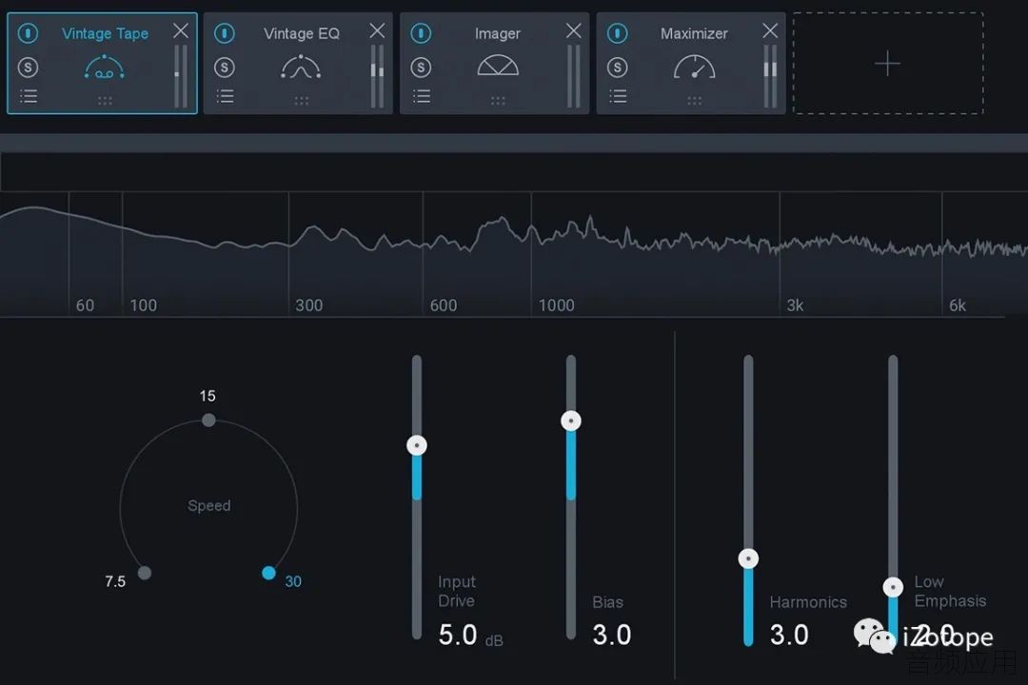The image size is (1028, 685).
Task: Add a new module with the plus slot
Action: click(x=888, y=64)
